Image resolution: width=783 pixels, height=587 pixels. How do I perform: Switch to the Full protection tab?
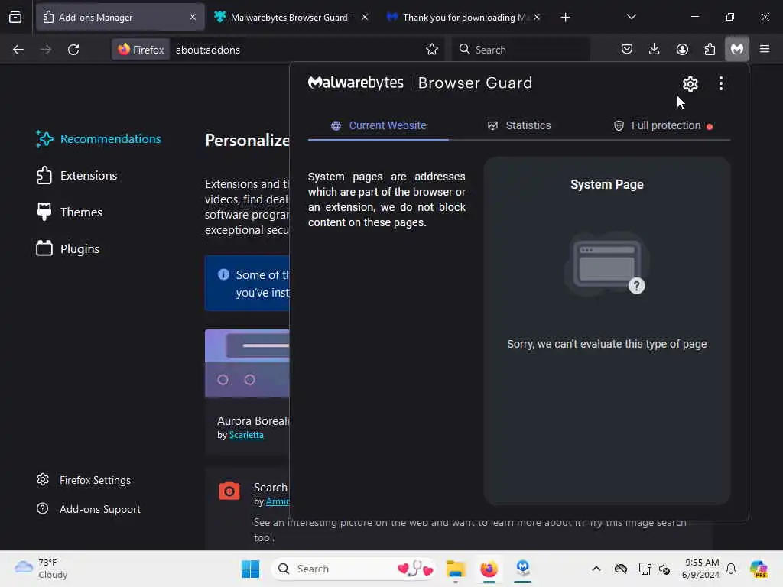(x=663, y=125)
